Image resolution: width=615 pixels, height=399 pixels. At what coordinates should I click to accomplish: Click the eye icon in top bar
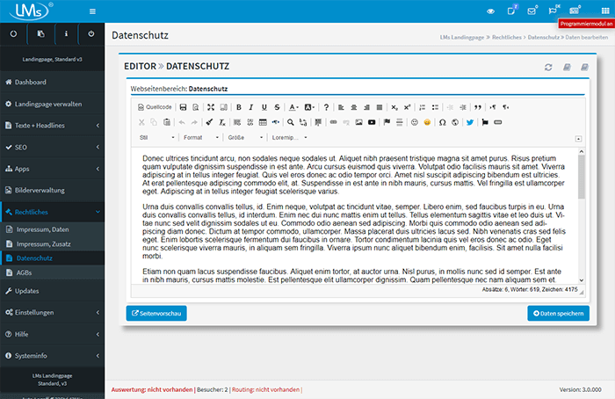(490, 11)
